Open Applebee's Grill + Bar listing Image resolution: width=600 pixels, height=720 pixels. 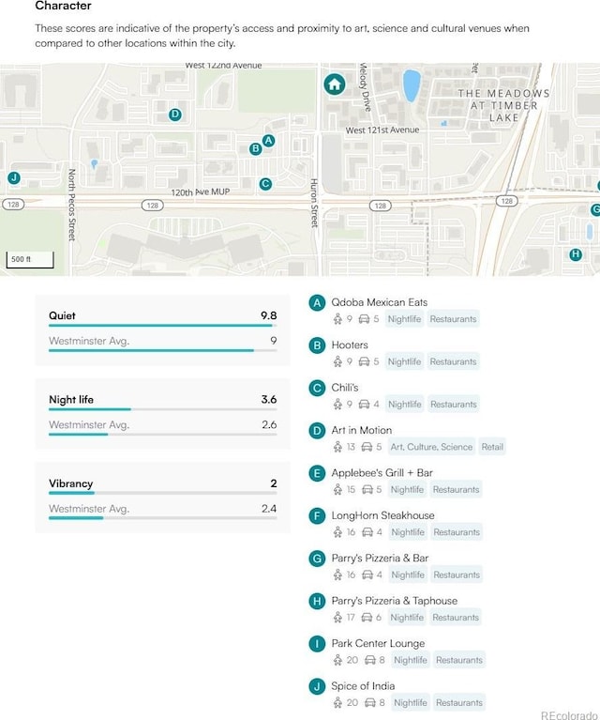(x=382, y=473)
